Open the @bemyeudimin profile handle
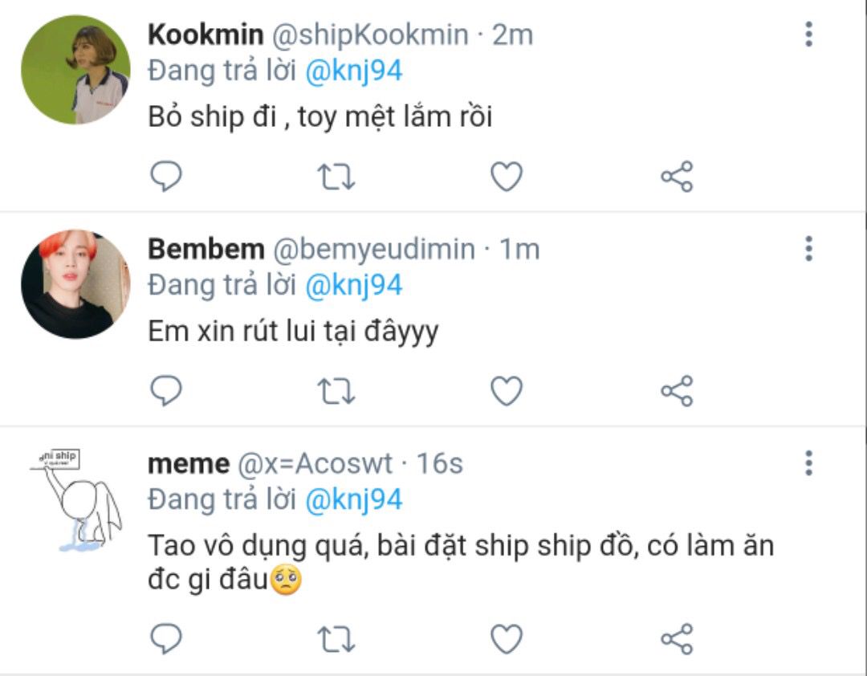 (x=375, y=250)
